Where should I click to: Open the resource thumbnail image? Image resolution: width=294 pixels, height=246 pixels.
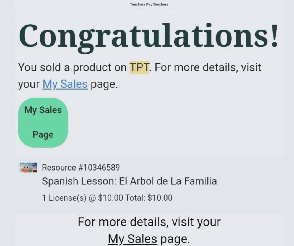coord(28,168)
